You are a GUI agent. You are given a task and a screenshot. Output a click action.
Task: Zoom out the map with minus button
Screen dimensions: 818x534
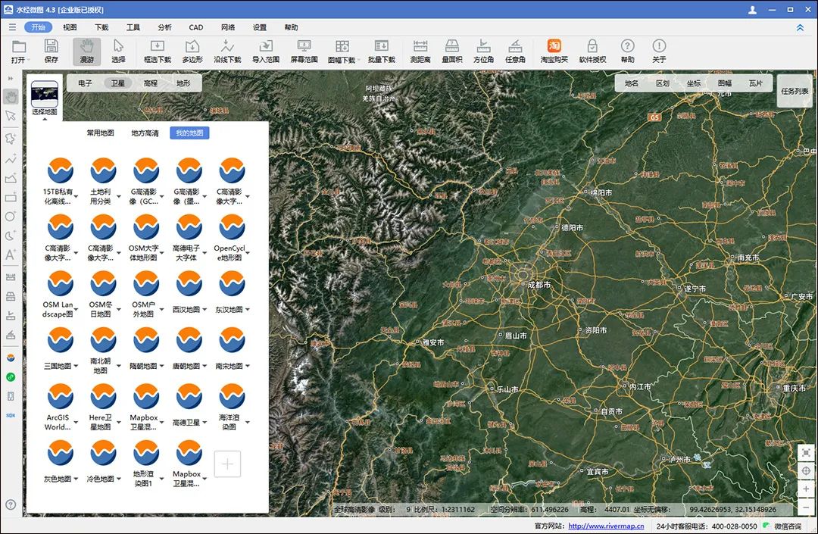tap(806, 507)
